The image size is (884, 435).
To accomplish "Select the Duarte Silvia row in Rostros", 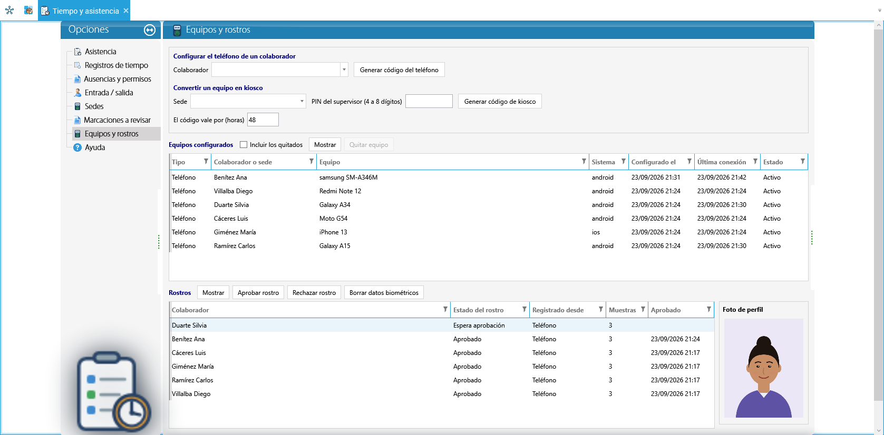I will click(x=442, y=325).
